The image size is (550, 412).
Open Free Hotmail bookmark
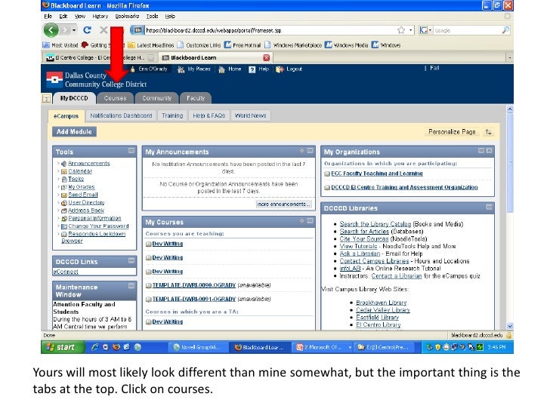pos(243,45)
